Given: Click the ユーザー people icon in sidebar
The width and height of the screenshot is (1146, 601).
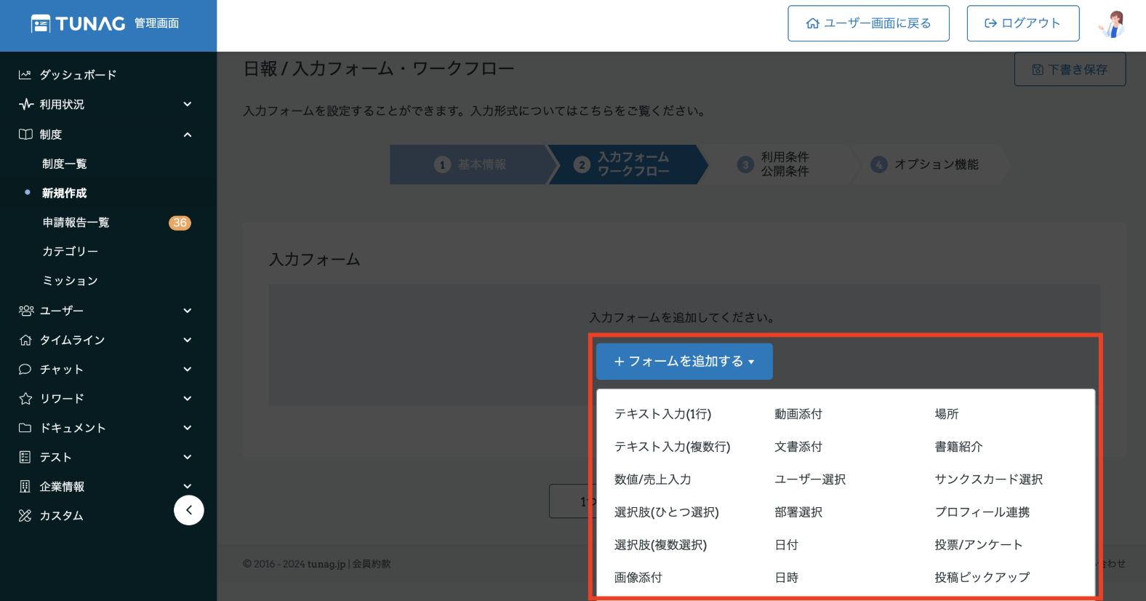Looking at the screenshot, I should [x=26, y=311].
